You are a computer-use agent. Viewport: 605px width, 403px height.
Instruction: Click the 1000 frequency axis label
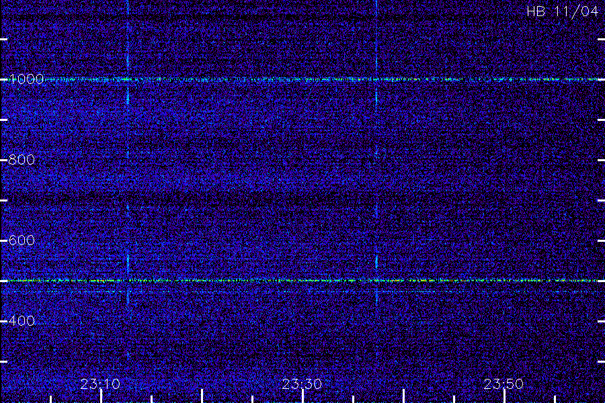tap(26, 79)
